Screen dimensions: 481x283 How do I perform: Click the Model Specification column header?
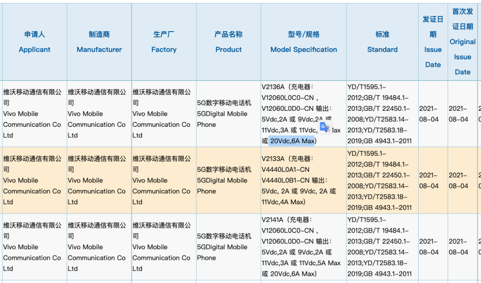click(304, 42)
